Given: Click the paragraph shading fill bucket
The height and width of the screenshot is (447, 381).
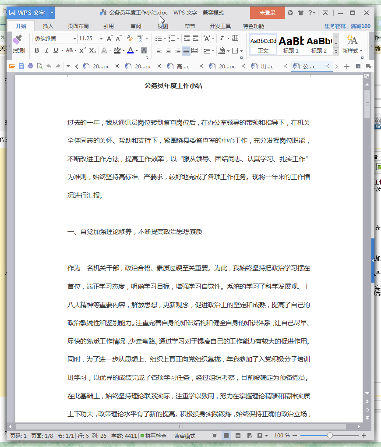Looking at the screenshot, I should pyautogui.click(x=222, y=51).
